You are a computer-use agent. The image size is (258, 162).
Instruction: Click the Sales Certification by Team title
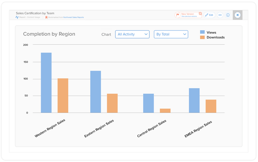pyautogui.click(x=35, y=13)
